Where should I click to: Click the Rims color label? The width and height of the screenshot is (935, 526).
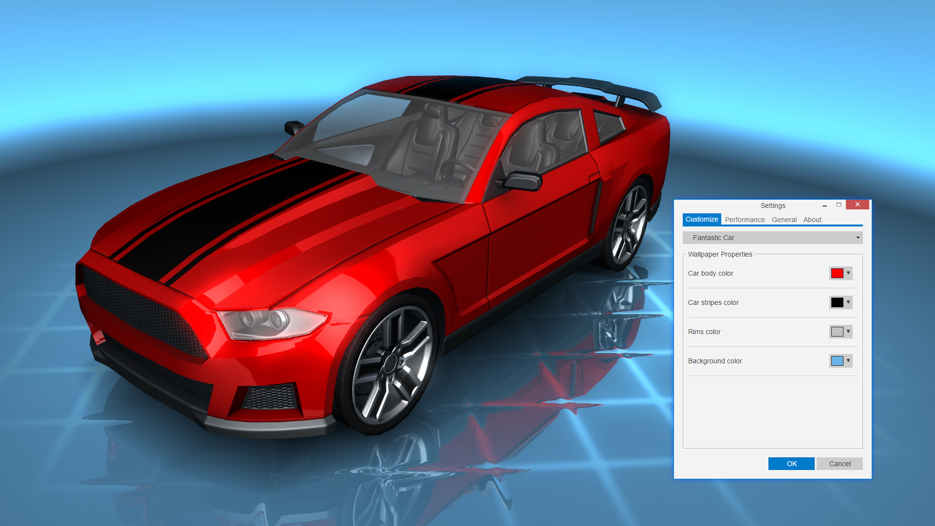pyautogui.click(x=704, y=332)
